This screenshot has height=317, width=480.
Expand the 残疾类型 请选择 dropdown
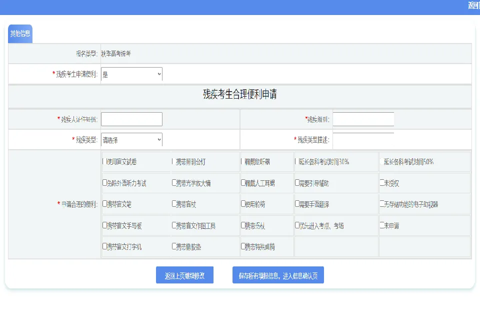coord(131,139)
